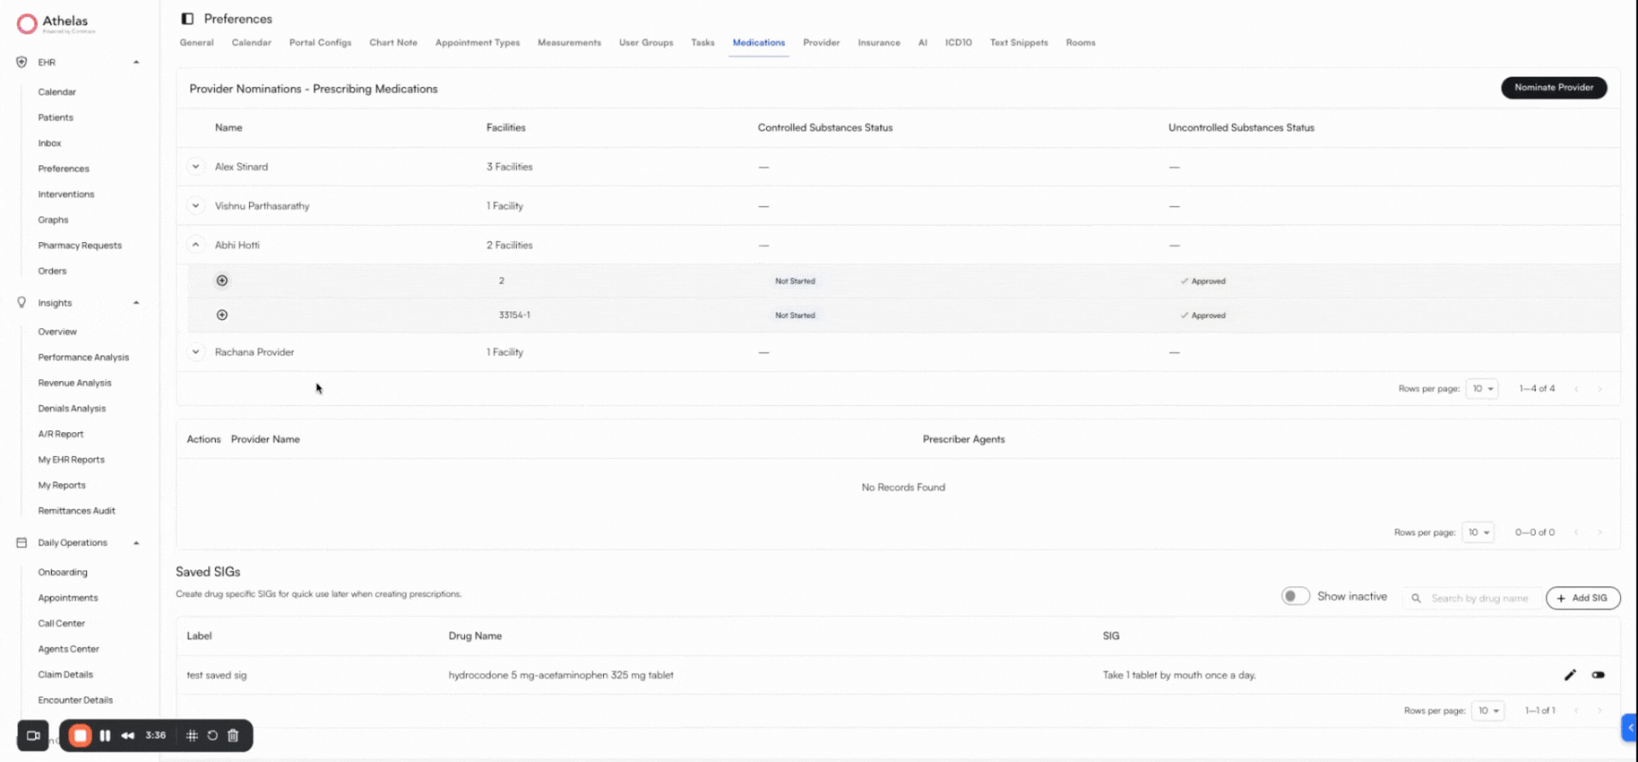
Task: Click the EHR shield icon
Action: [21, 62]
